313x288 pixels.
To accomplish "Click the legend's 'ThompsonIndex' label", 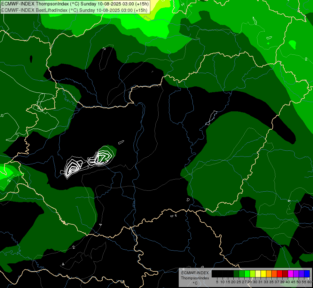I will [x=195, y=278].
